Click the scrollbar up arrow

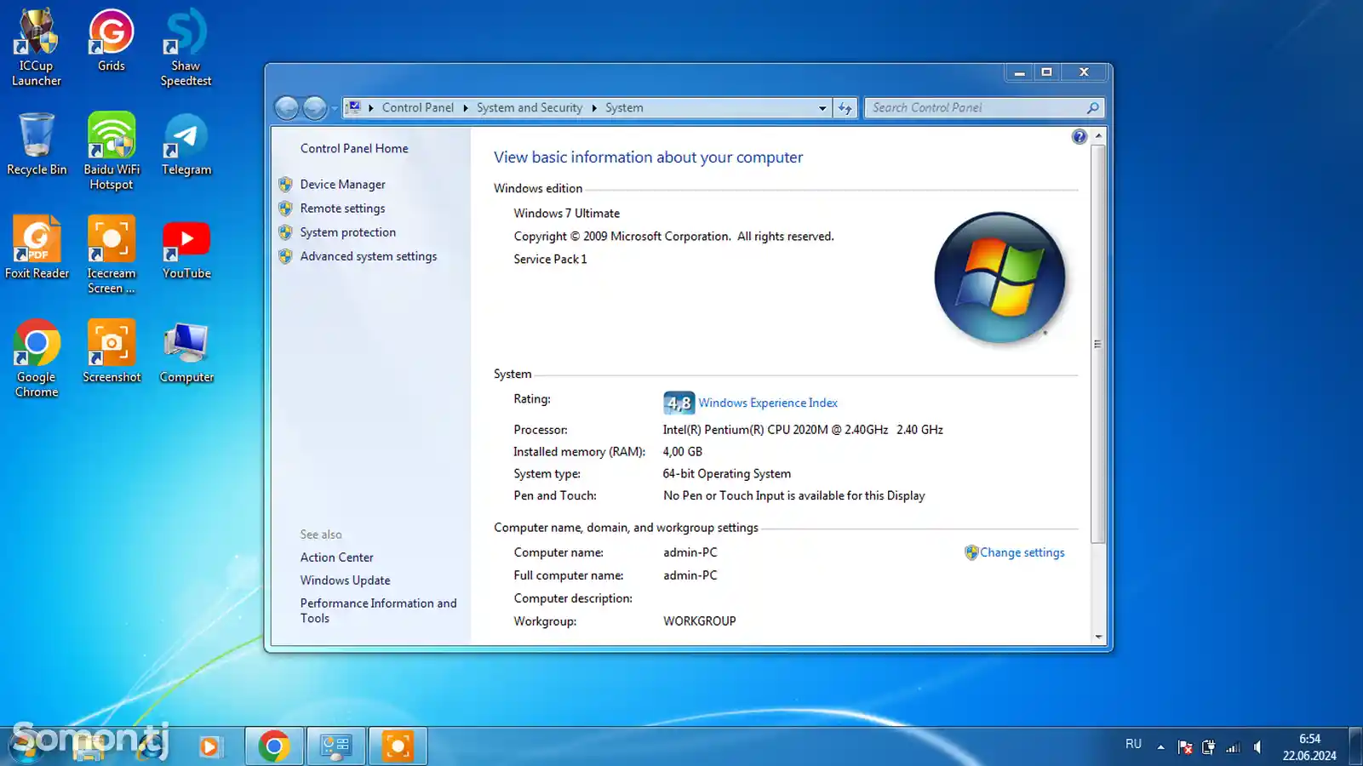1098,135
